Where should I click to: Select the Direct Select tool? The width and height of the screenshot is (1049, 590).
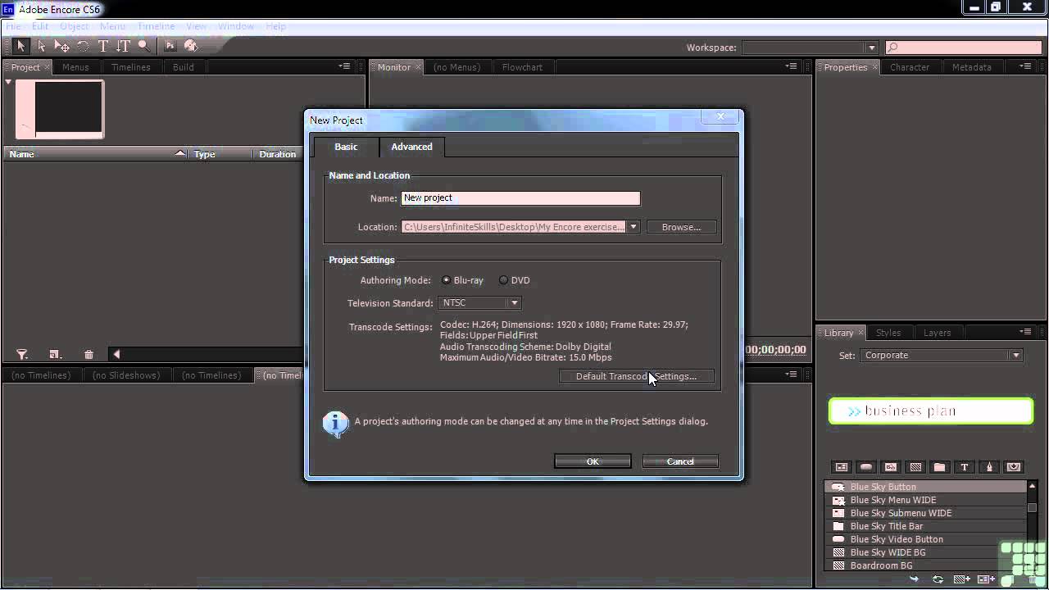click(41, 47)
